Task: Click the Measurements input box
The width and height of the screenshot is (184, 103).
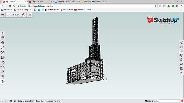Action: tap(169, 101)
